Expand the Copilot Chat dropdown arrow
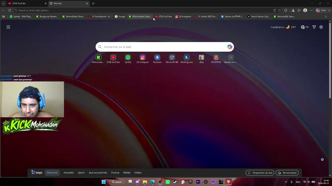This screenshot has width=332, height=186. (329, 10)
